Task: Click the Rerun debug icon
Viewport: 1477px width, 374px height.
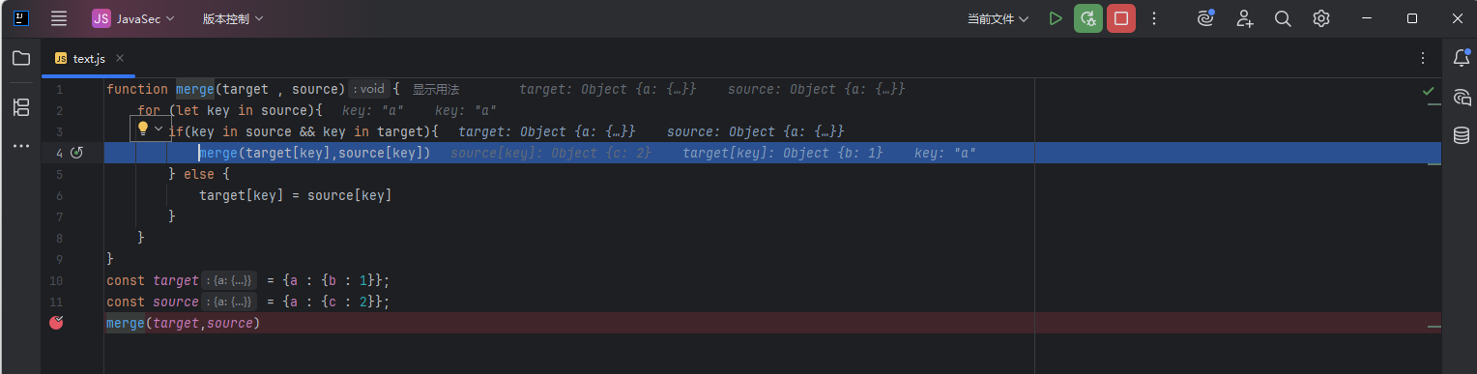Action: click(1088, 18)
